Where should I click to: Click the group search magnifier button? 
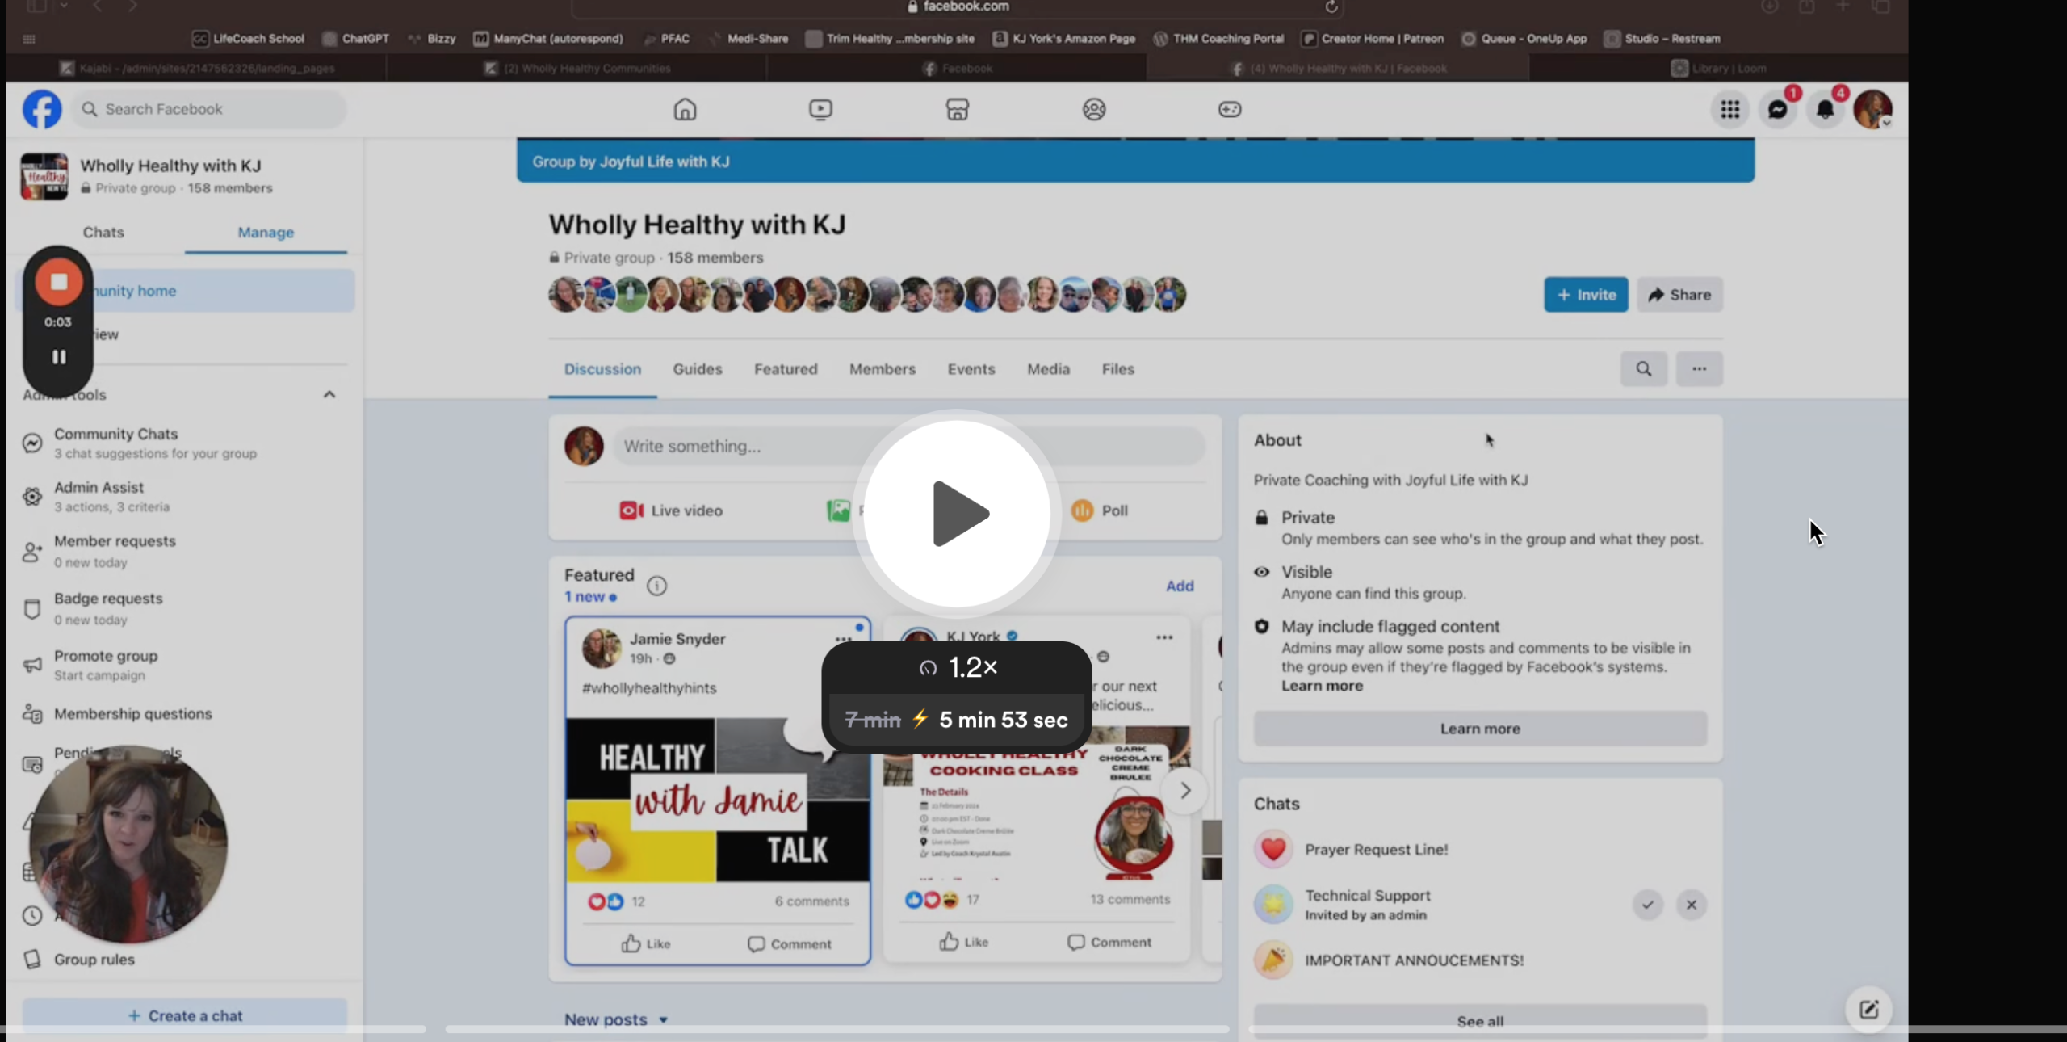coord(1643,369)
